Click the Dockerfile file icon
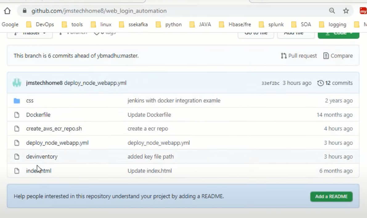This screenshot has width=367, height=218. point(17,115)
